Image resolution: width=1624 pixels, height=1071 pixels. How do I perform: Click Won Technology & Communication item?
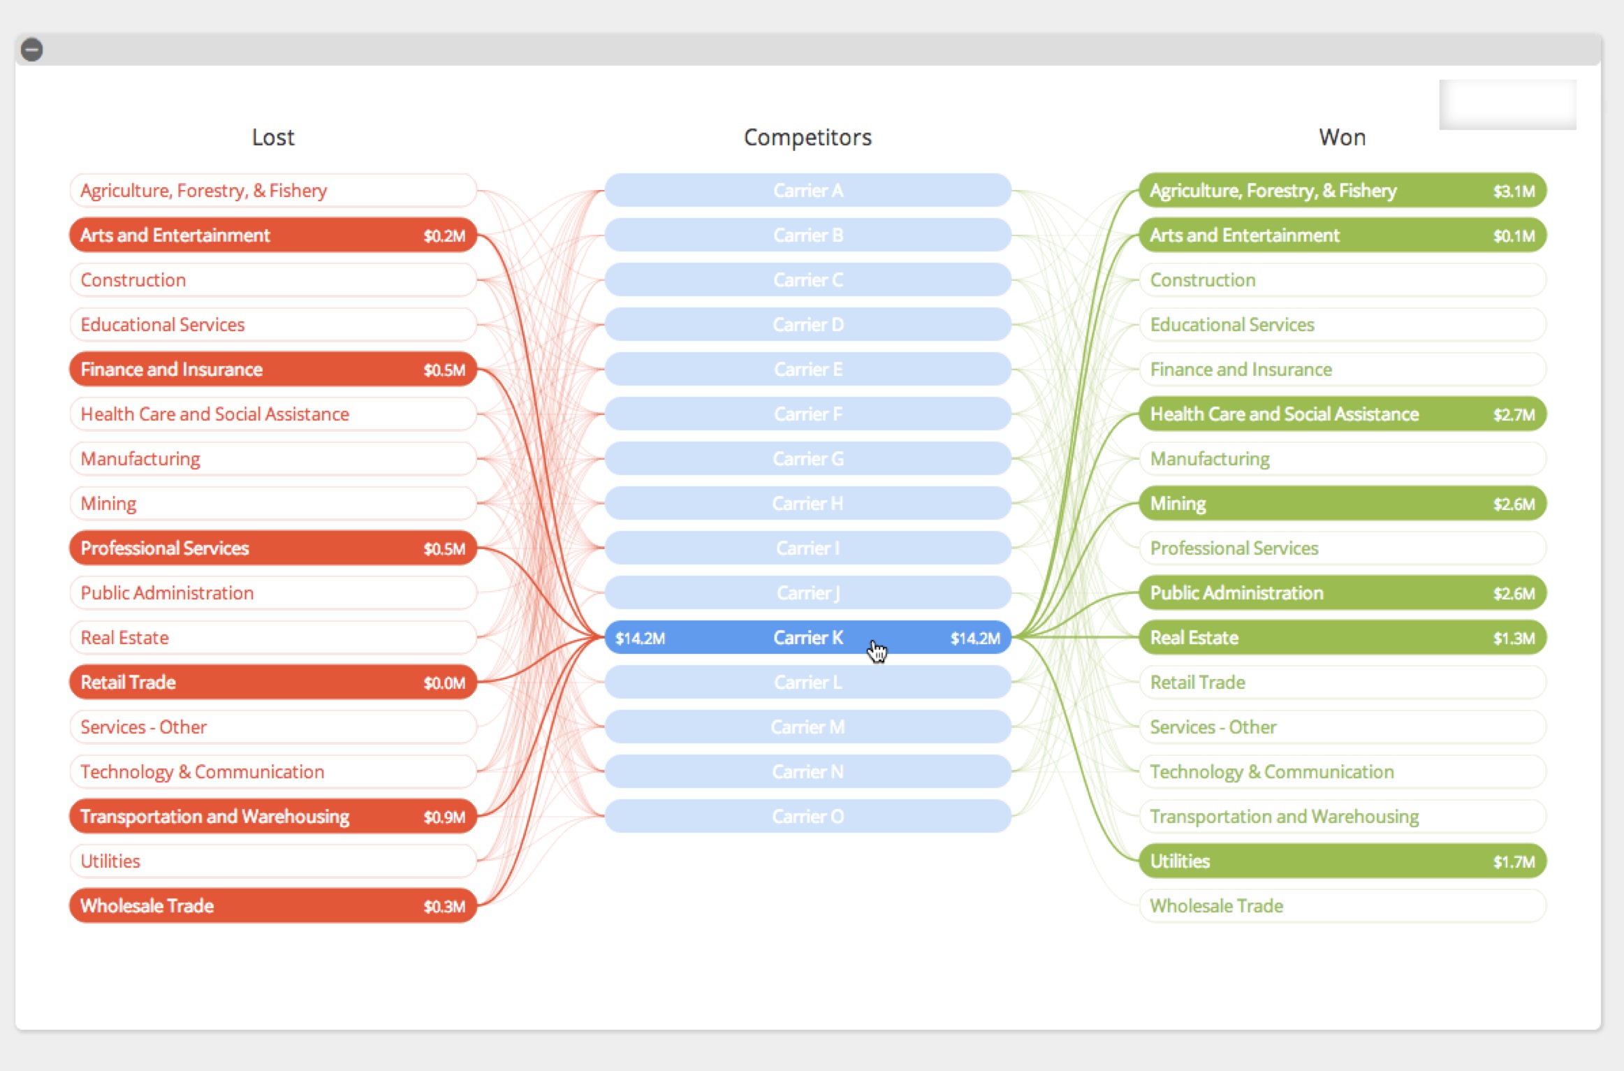[1341, 772]
